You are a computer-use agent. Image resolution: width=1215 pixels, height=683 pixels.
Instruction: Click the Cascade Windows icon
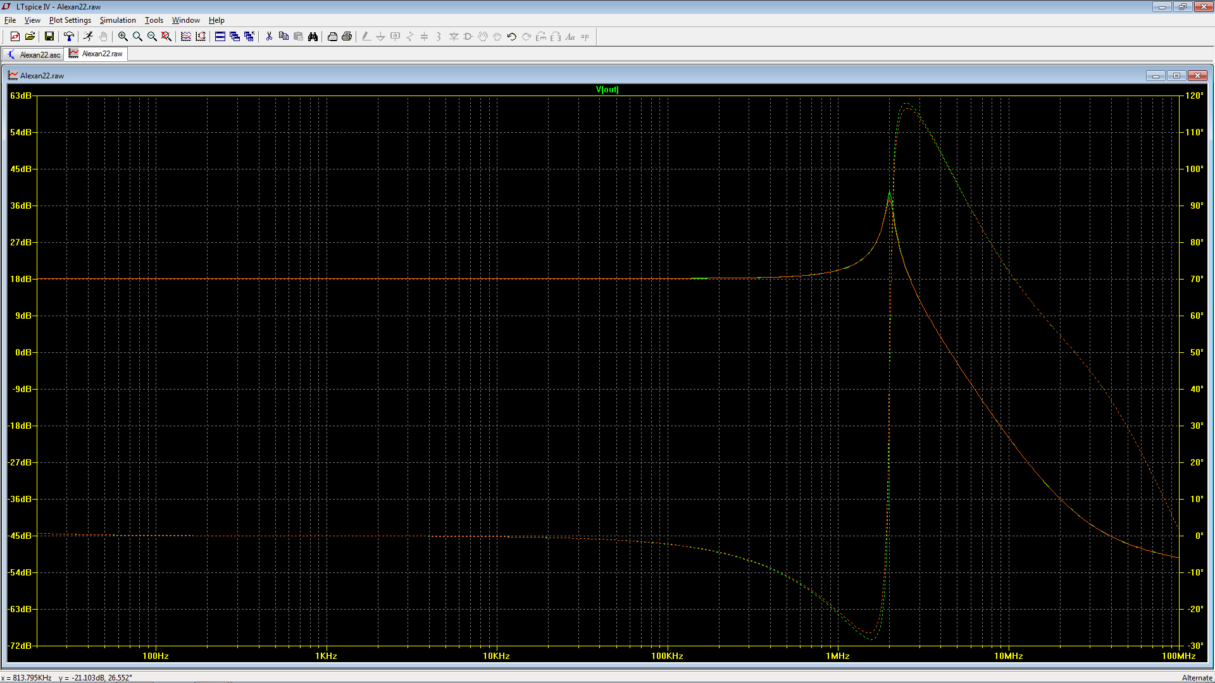235,37
